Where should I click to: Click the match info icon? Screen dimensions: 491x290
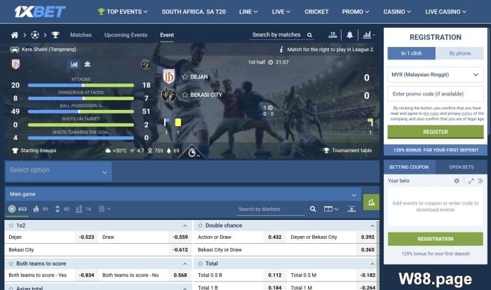pos(281,50)
